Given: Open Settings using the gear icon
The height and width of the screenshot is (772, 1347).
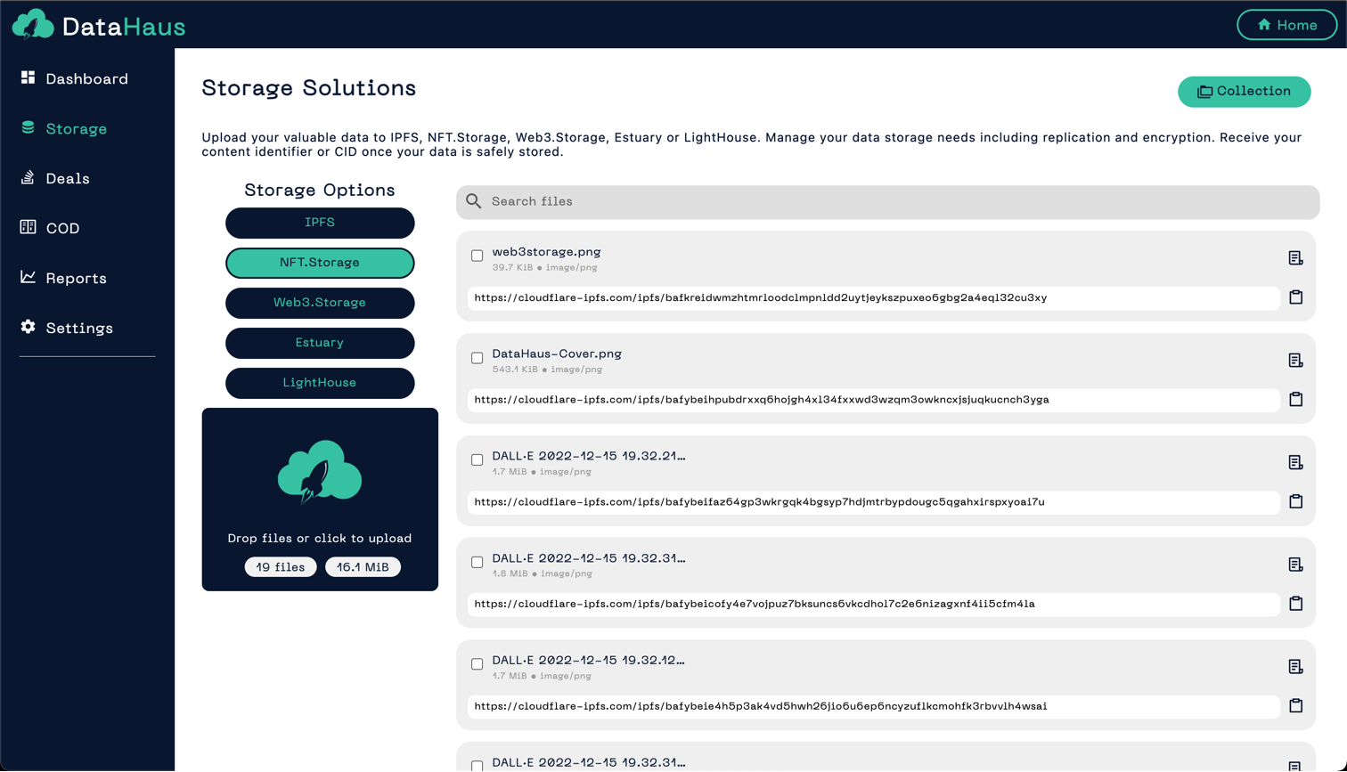Looking at the screenshot, I should point(27,328).
